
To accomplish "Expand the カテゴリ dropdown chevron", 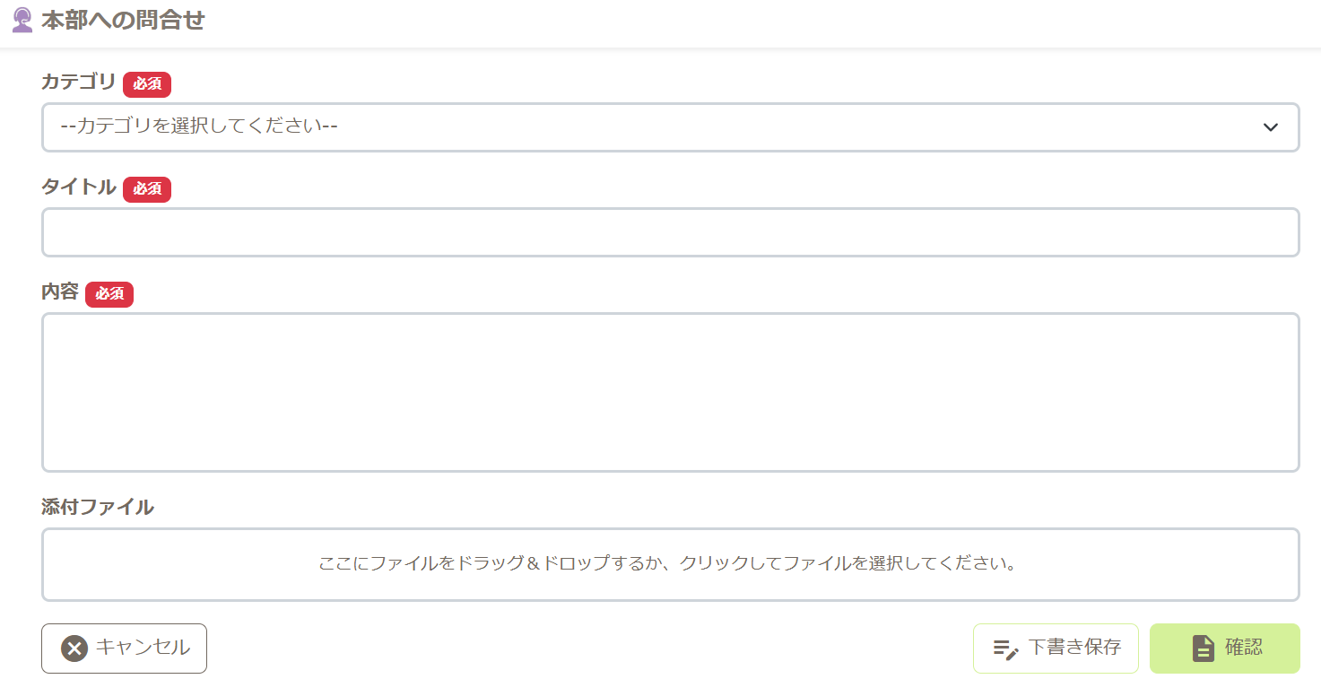I will (1270, 127).
